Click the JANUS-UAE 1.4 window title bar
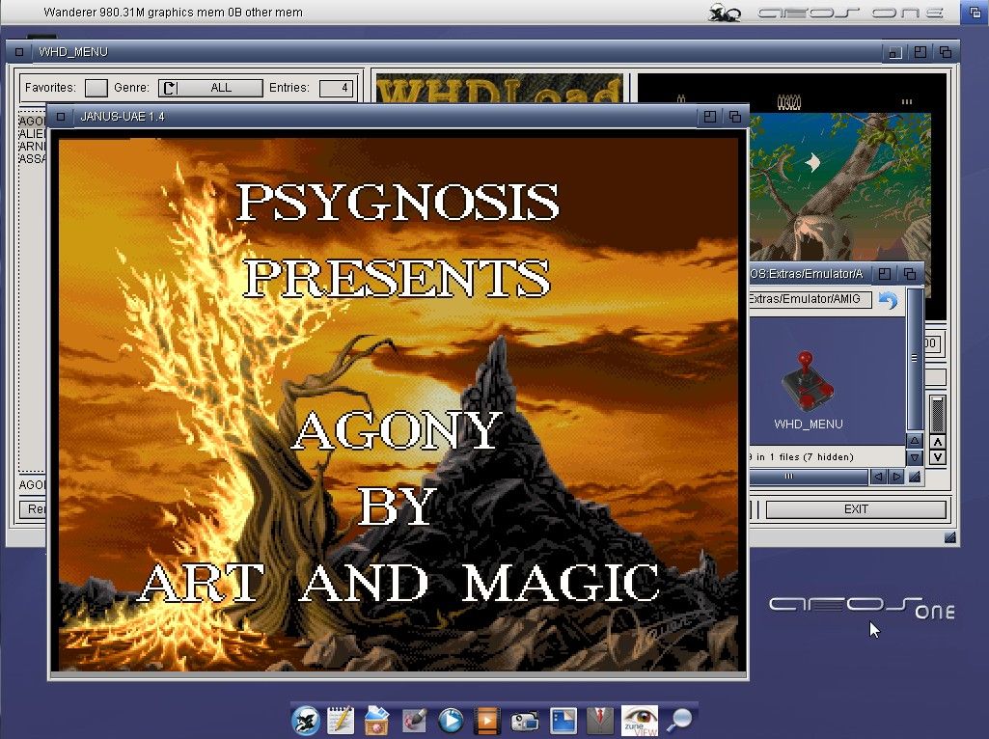Viewport: 989px width, 739px height. (386, 117)
